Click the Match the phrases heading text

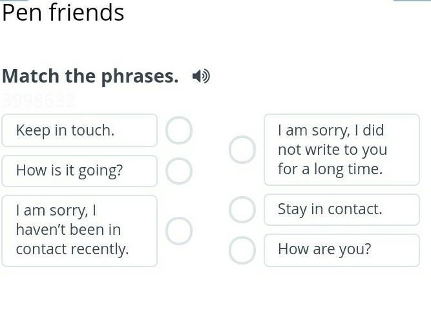click(x=90, y=76)
